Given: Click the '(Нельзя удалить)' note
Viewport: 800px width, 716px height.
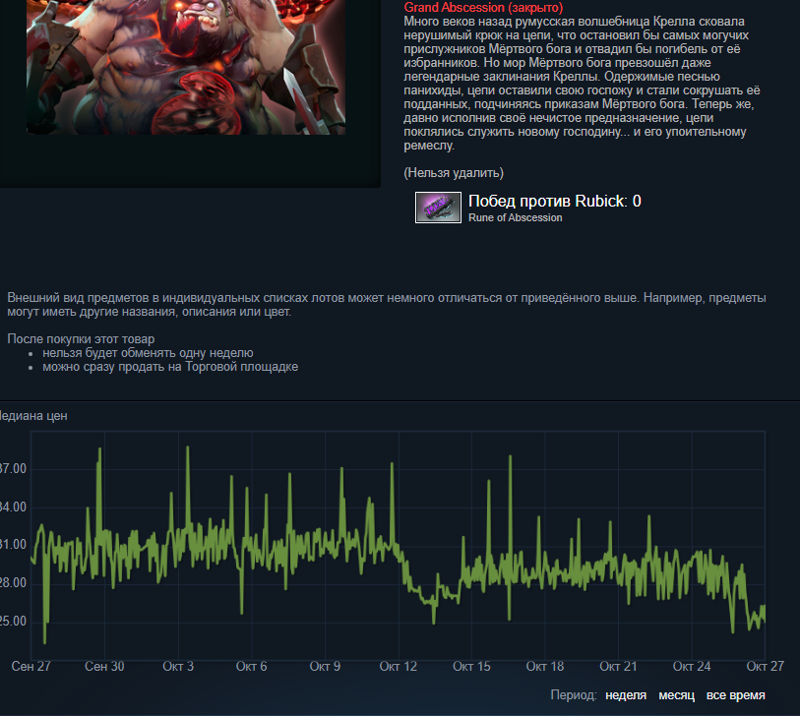Looking at the screenshot, I should [454, 173].
